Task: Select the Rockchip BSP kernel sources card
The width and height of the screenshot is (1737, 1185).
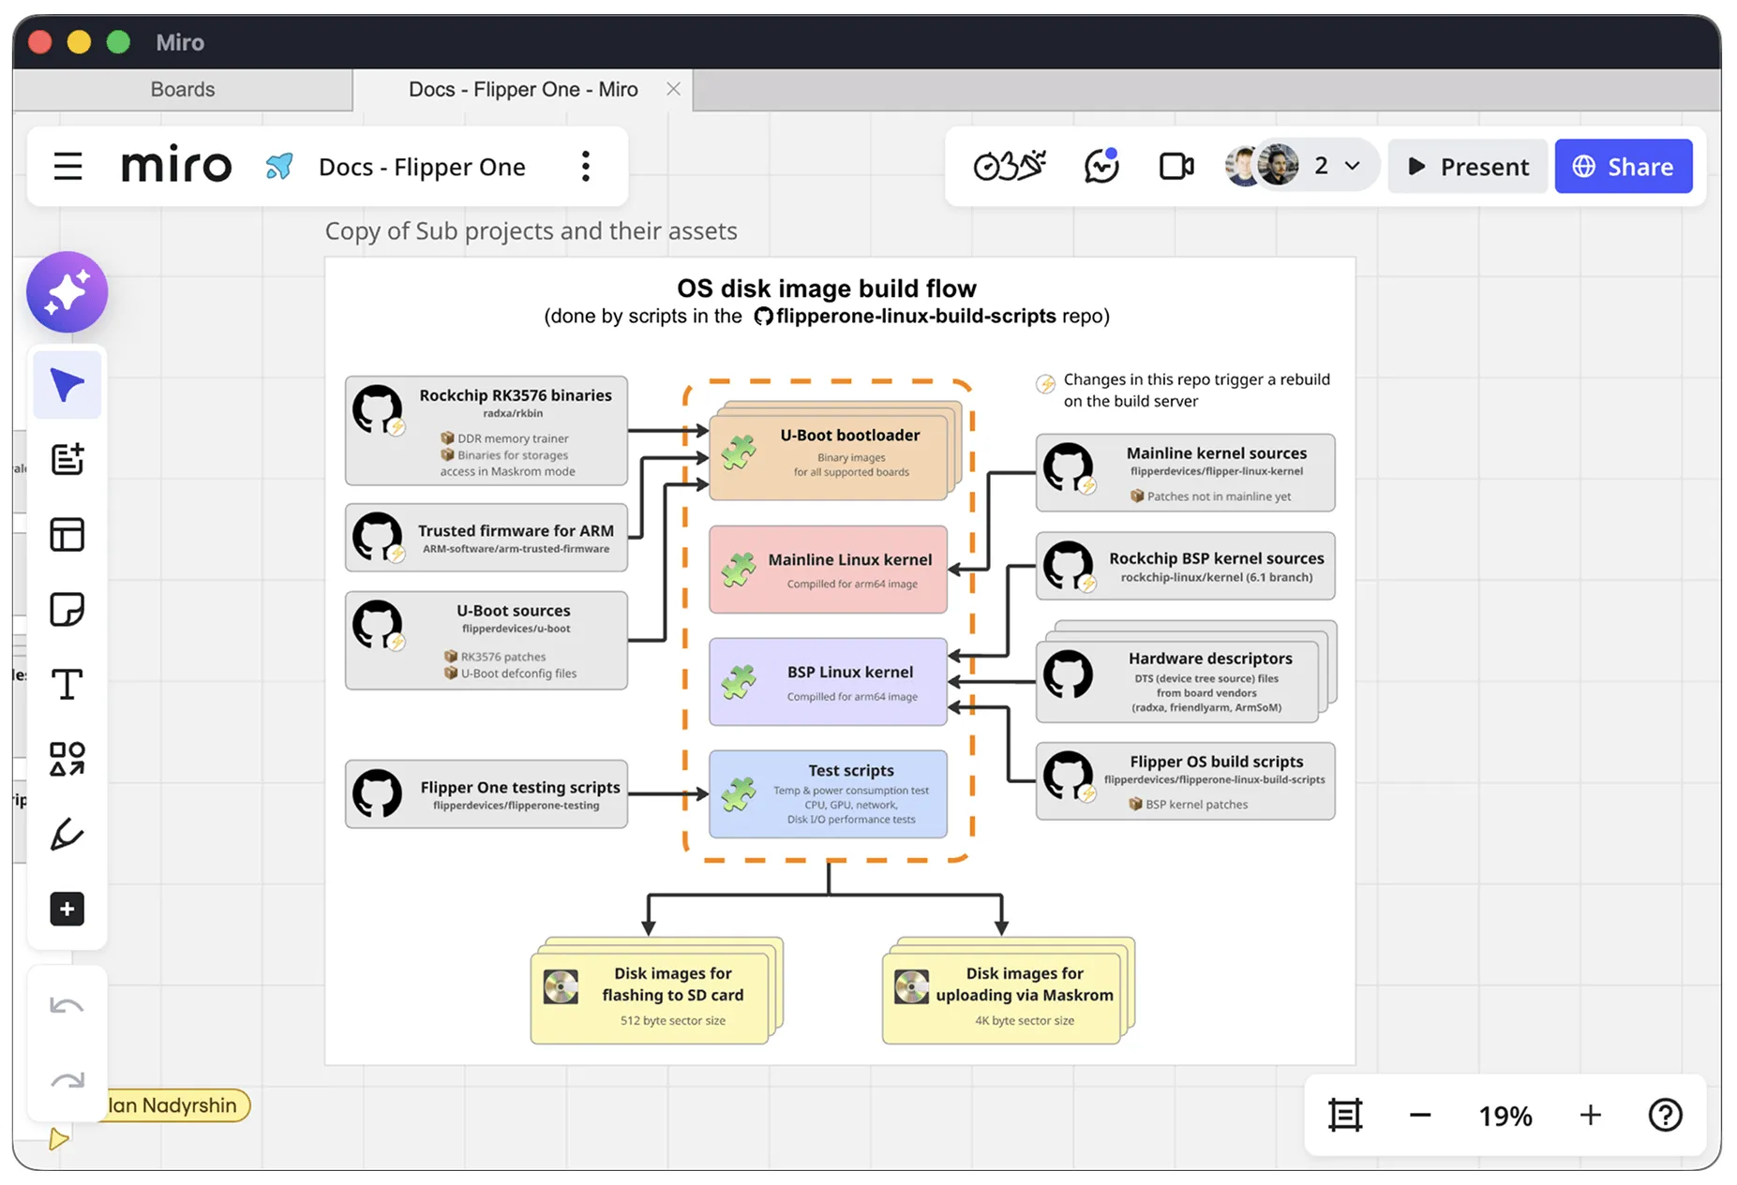Action: coord(1186,567)
